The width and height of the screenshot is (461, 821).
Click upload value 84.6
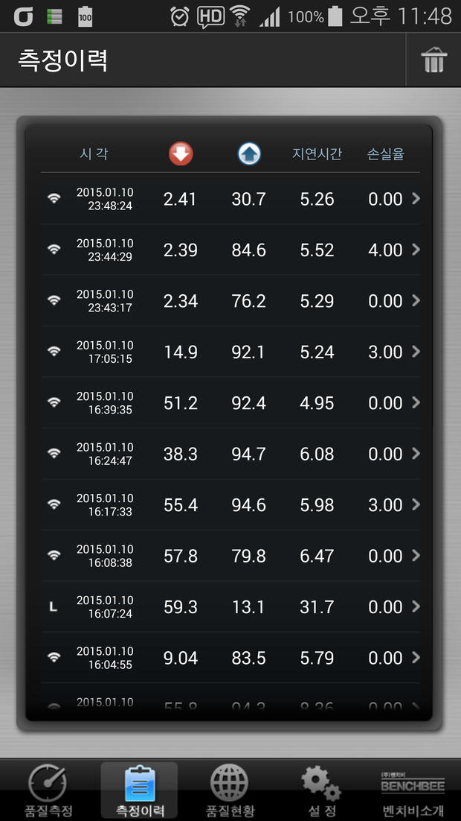249,250
